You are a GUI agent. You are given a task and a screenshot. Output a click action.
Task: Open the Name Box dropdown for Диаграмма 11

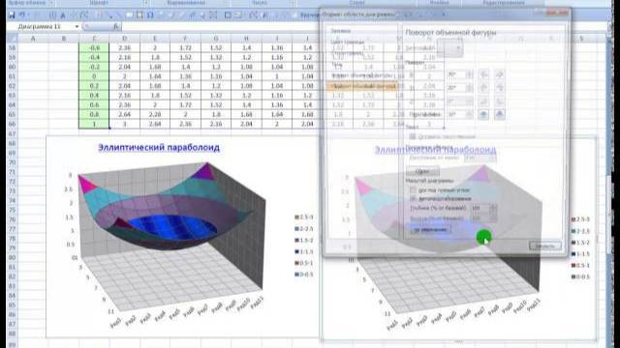coord(77,26)
